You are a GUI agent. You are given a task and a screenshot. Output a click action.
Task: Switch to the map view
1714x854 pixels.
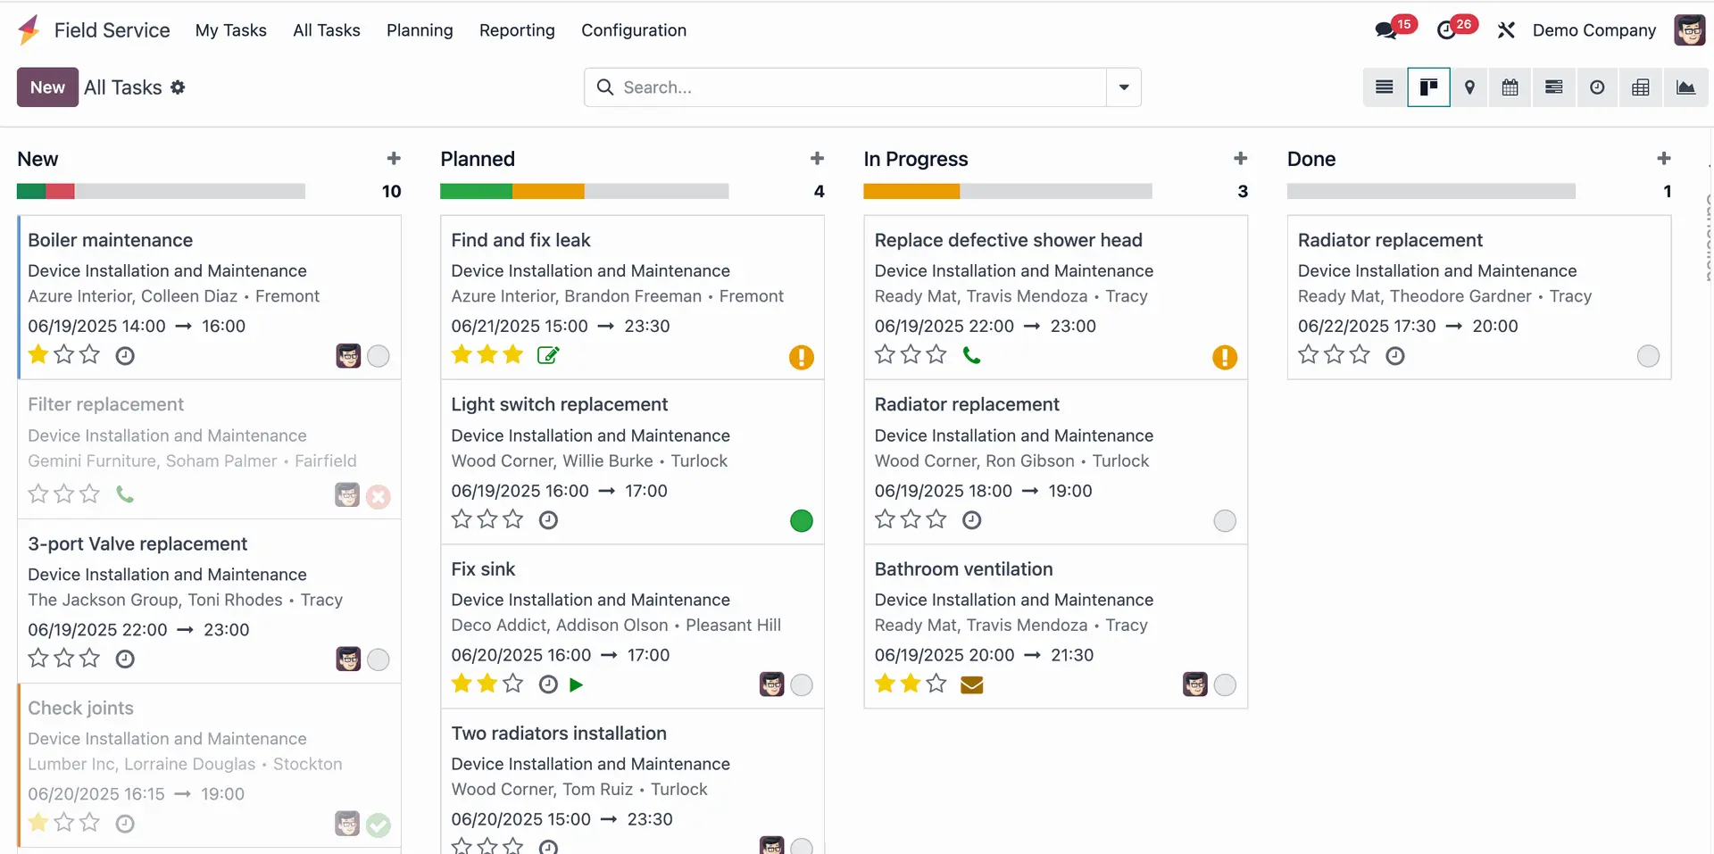1469,87
